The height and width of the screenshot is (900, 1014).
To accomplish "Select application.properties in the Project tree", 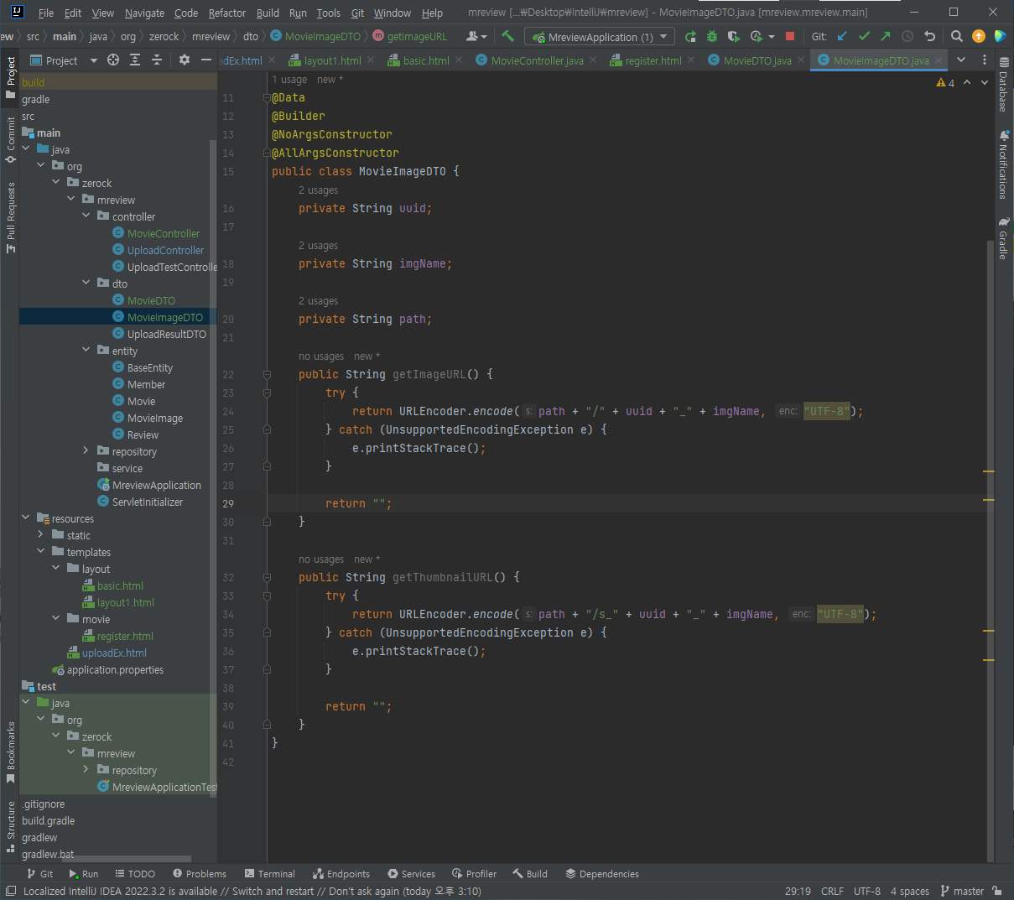I will [x=115, y=669].
